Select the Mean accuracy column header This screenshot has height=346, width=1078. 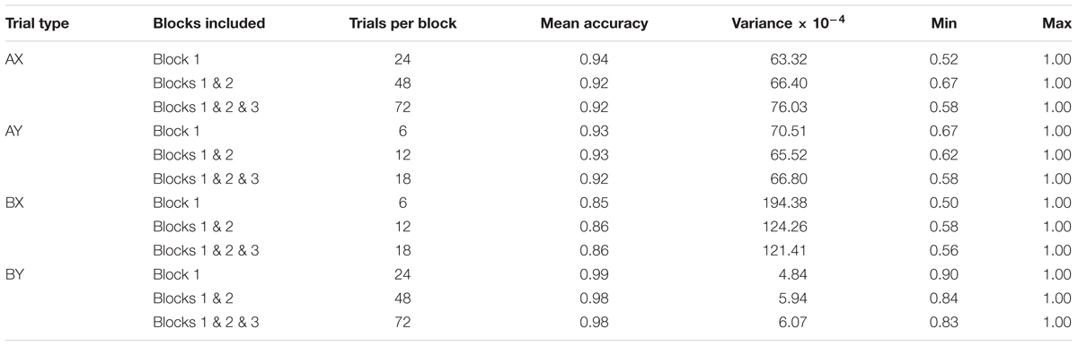tap(594, 23)
